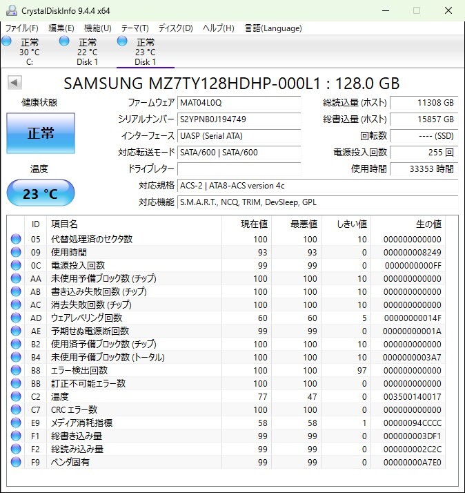The height and width of the screenshot is (493, 465).
Task: Click the serial number field S2YPNB0J194749
Action: (239, 119)
